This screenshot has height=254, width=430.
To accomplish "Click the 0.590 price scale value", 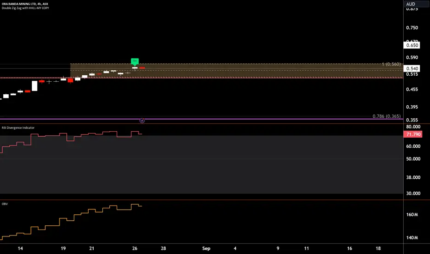I will (x=412, y=57).
